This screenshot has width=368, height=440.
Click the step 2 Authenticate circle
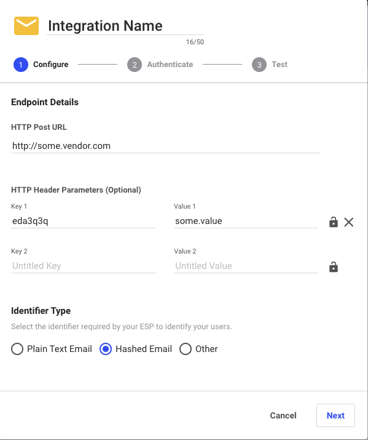(x=135, y=65)
